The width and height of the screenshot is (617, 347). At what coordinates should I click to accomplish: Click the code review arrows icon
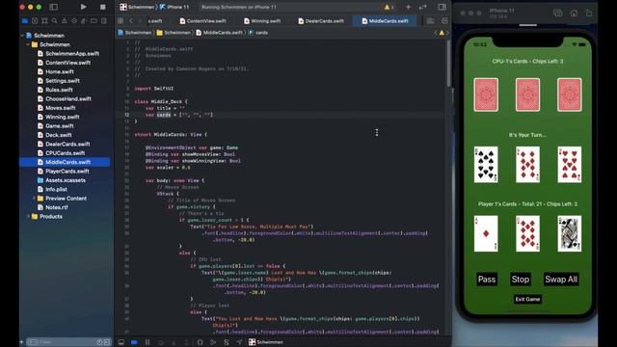point(422,7)
